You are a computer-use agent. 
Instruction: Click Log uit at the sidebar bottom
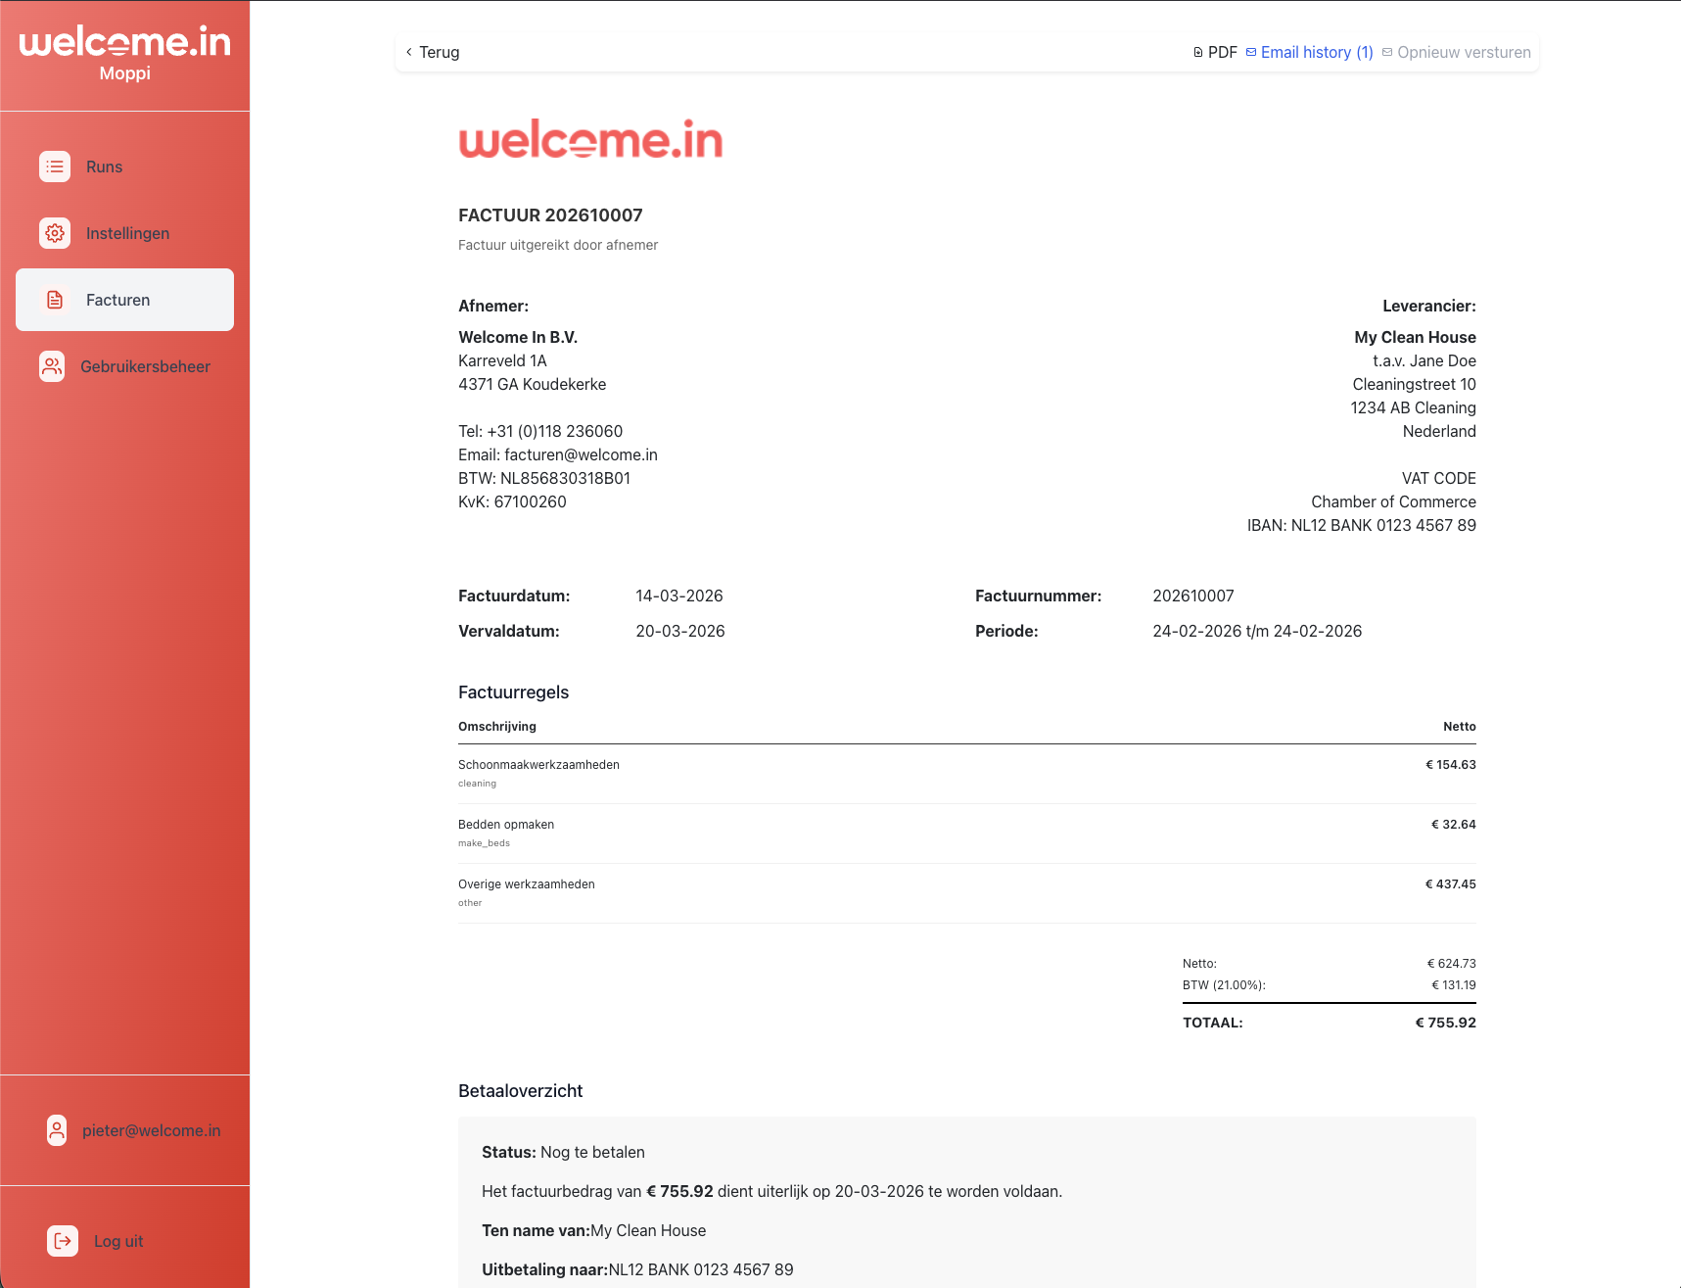117,1241
